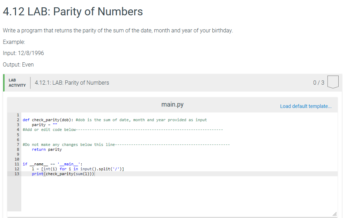Click the 'return parity' code line

pyautogui.click(x=47, y=149)
